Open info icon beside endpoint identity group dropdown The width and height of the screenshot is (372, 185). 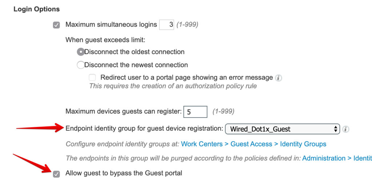point(346,129)
